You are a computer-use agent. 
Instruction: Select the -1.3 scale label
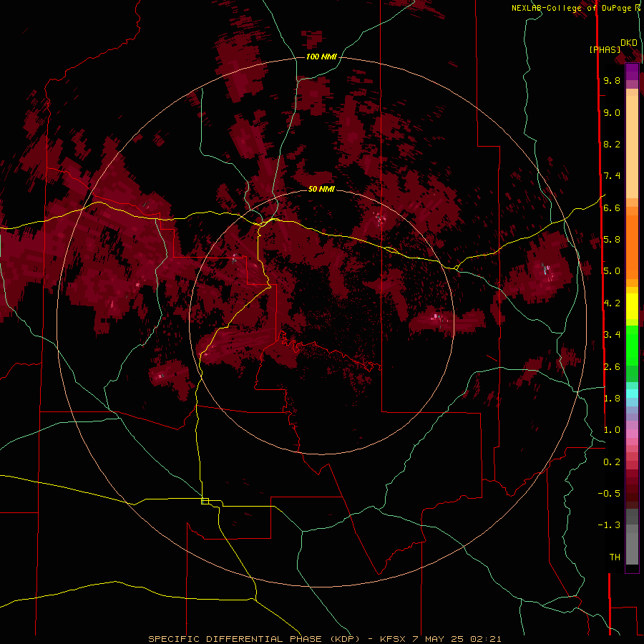click(x=609, y=525)
